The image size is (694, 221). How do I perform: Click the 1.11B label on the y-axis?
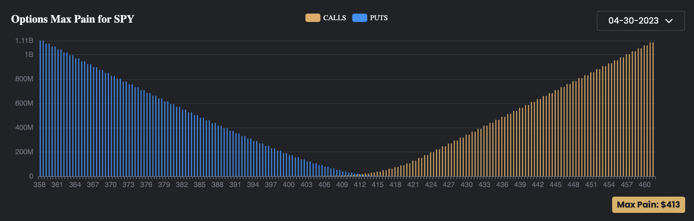[x=24, y=41]
